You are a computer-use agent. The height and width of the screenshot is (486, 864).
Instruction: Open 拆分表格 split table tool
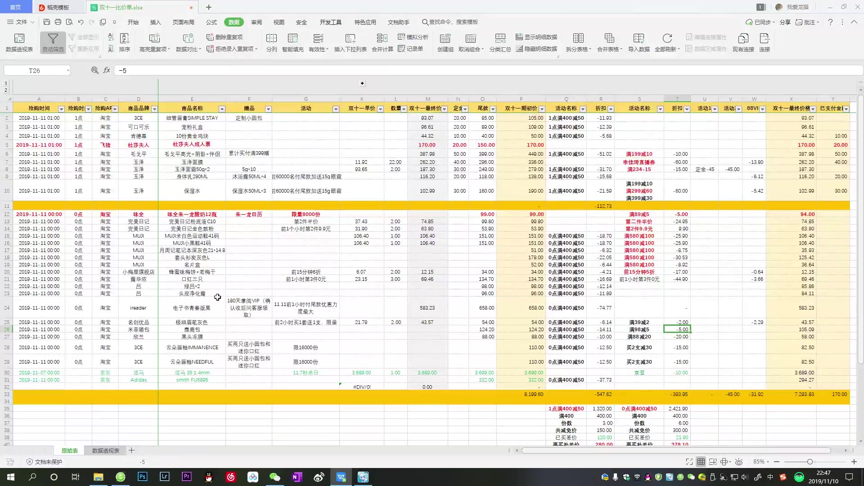click(x=578, y=43)
